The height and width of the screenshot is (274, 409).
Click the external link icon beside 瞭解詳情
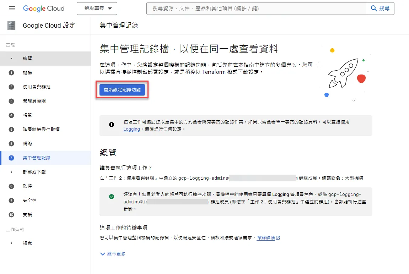pyautogui.click(x=278, y=238)
